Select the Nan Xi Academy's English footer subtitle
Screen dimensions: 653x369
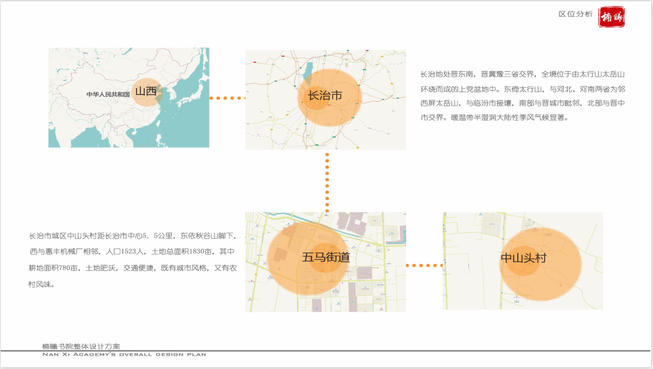[x=124, y=354]
